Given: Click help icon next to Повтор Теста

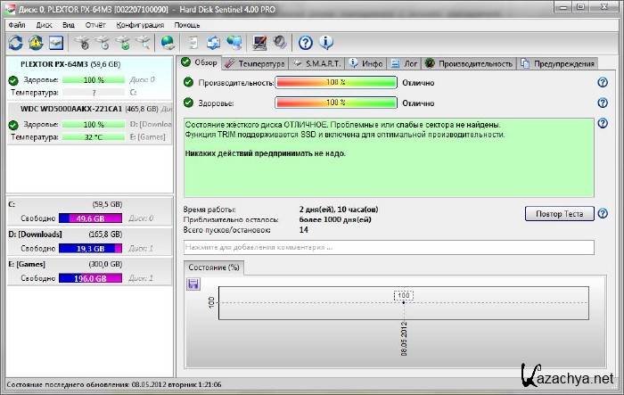Looking at the screenshot, I should coord(603,214).
